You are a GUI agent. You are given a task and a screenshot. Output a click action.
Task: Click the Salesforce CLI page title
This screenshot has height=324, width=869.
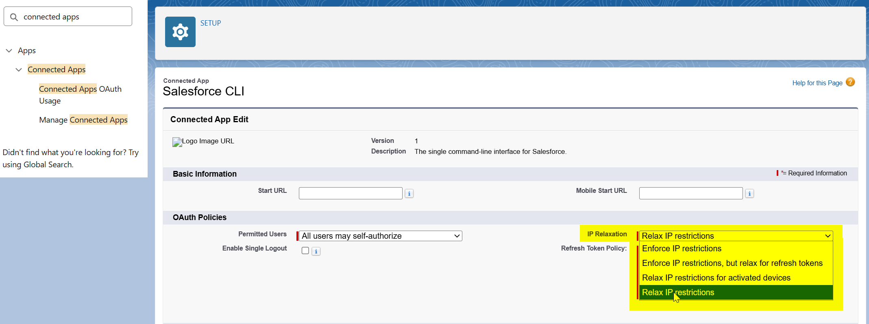[203, 91]
